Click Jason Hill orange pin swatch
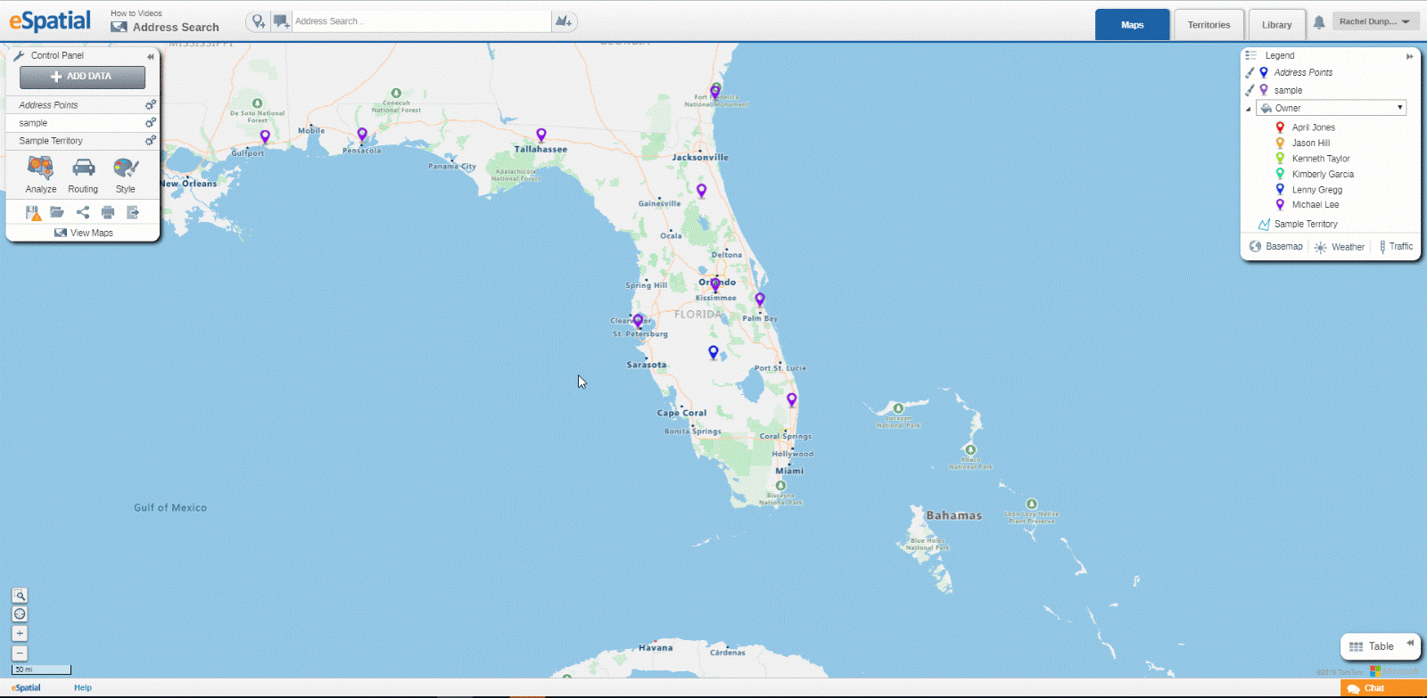Image resolution: width=1427 pixels, height=698 pixels. [x=1280, y=143]
